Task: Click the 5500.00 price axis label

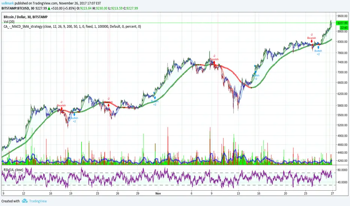Action: click(342, 115)
